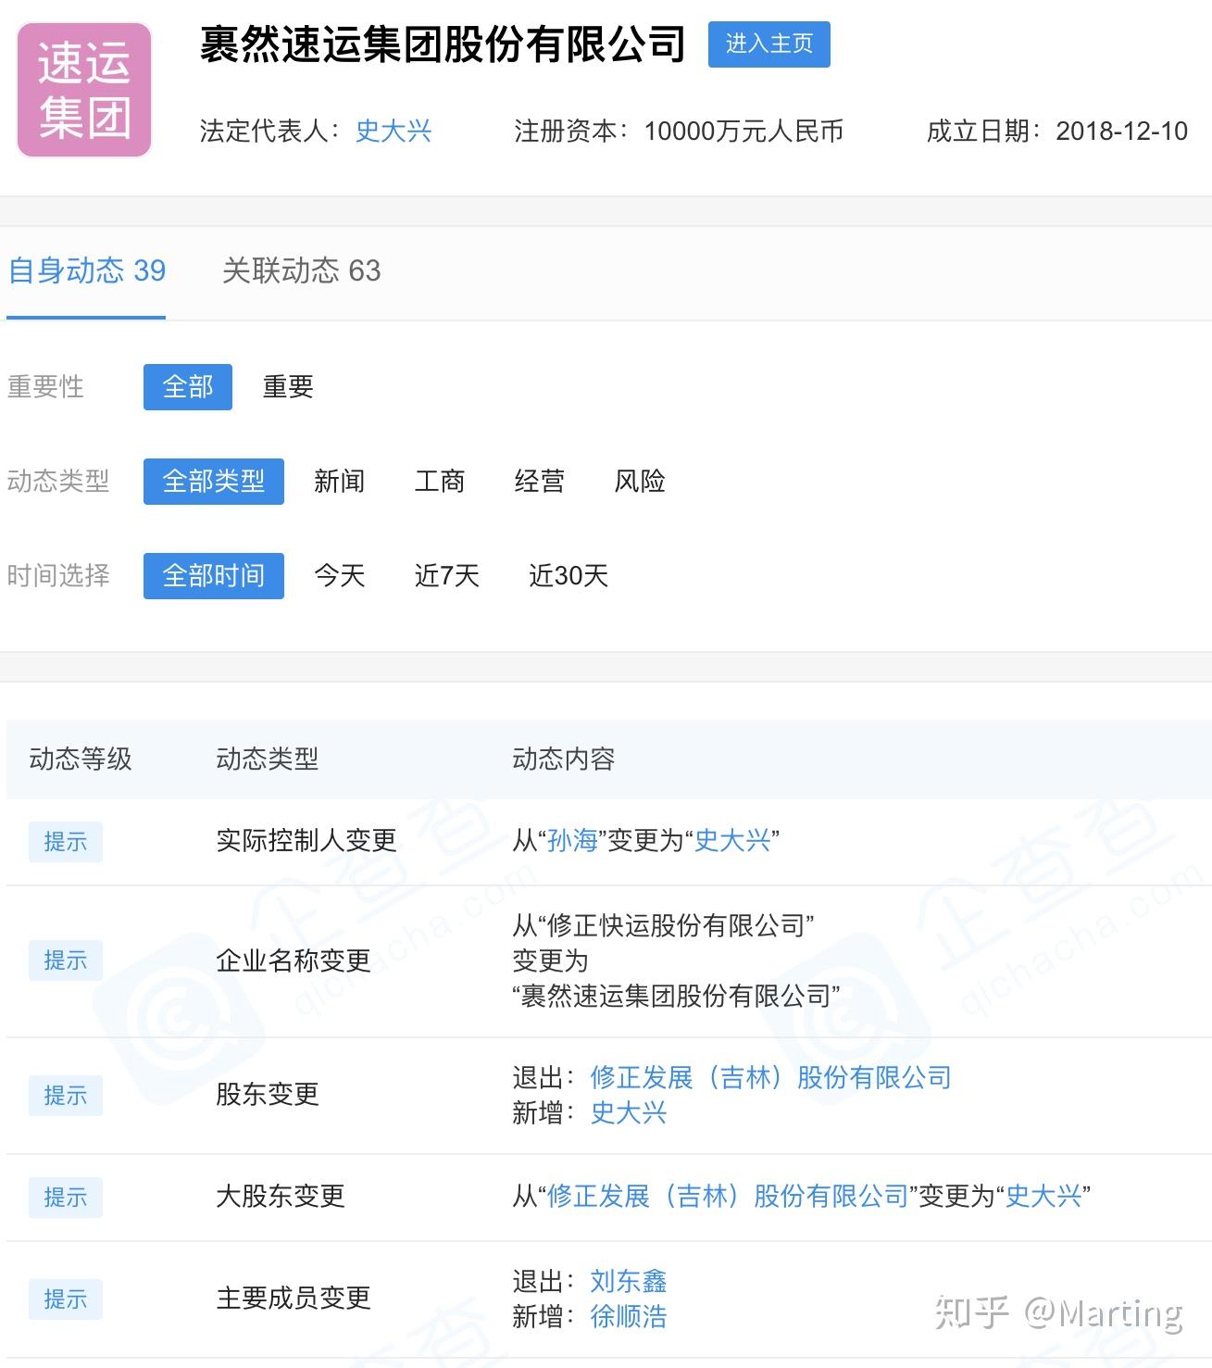1212x1368 pixels.
Task: Click 提示 tag in 企业名称变更 row
Action: (x=65, y=960)
